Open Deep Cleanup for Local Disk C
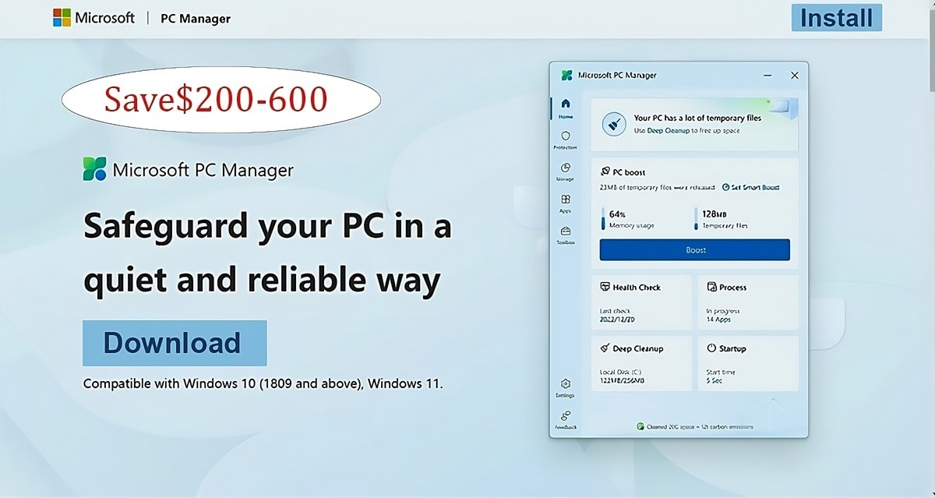The image size is (935, 498). (642, 362)
